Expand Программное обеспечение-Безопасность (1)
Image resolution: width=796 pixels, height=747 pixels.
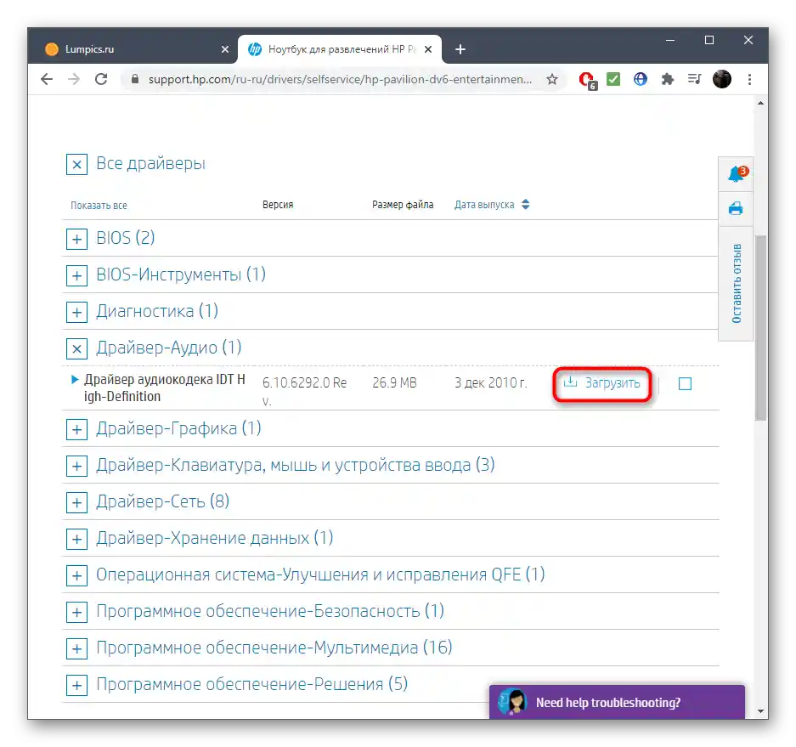pyautogui.click(x=76, y=612)
